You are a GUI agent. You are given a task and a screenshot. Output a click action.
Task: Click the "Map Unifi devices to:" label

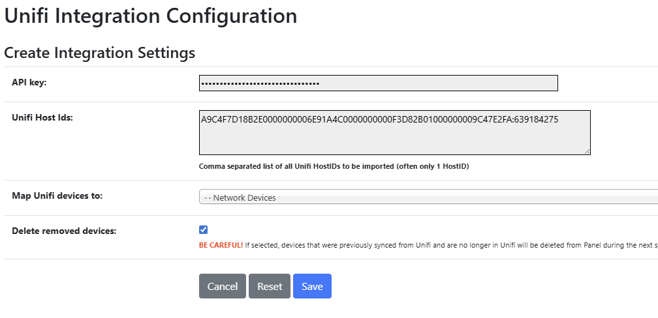(57, 196)
